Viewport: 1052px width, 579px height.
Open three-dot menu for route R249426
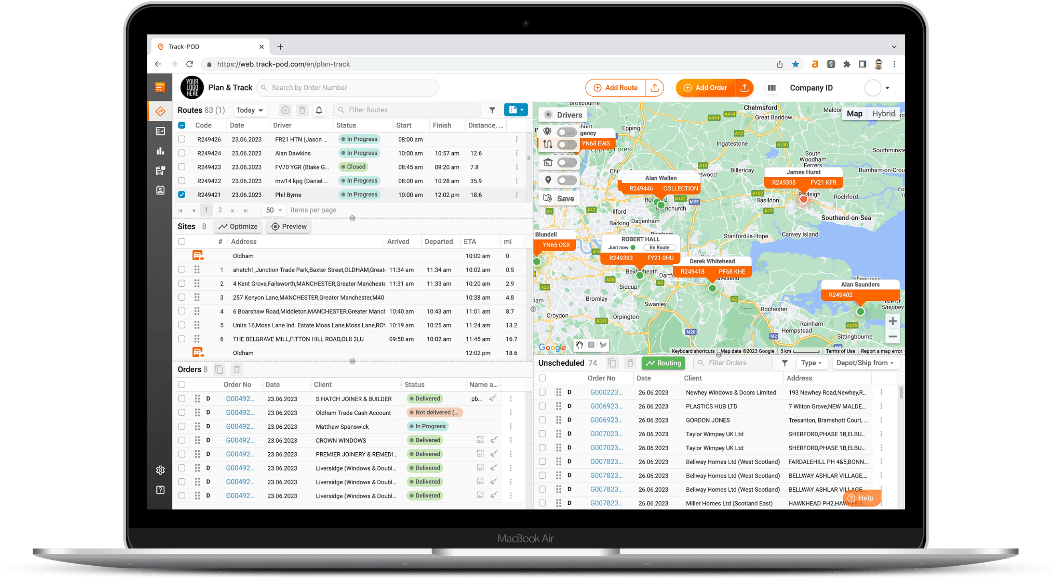517,139
